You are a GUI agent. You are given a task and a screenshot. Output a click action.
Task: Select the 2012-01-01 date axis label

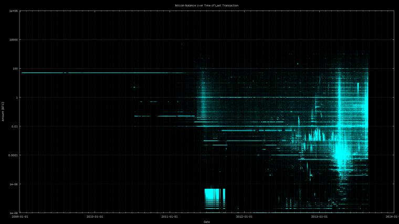pyautogui.click(x=244, y=217)
